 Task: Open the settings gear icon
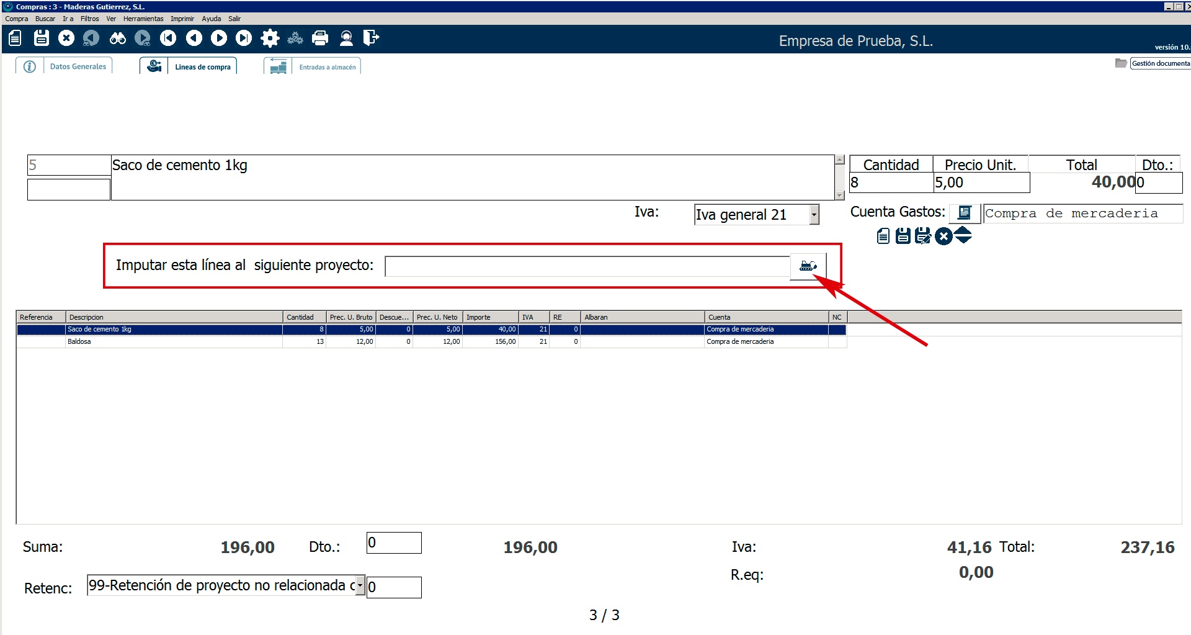(x=270, y=38)
